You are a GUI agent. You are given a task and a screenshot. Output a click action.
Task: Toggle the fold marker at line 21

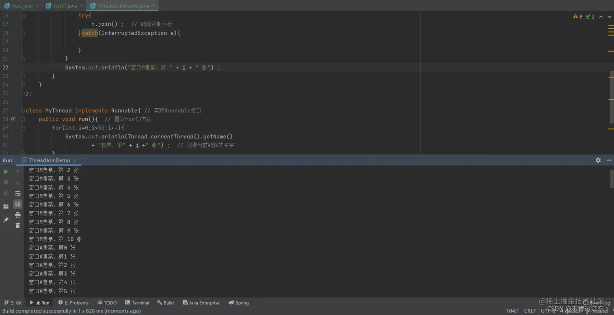tap(23, 59)
